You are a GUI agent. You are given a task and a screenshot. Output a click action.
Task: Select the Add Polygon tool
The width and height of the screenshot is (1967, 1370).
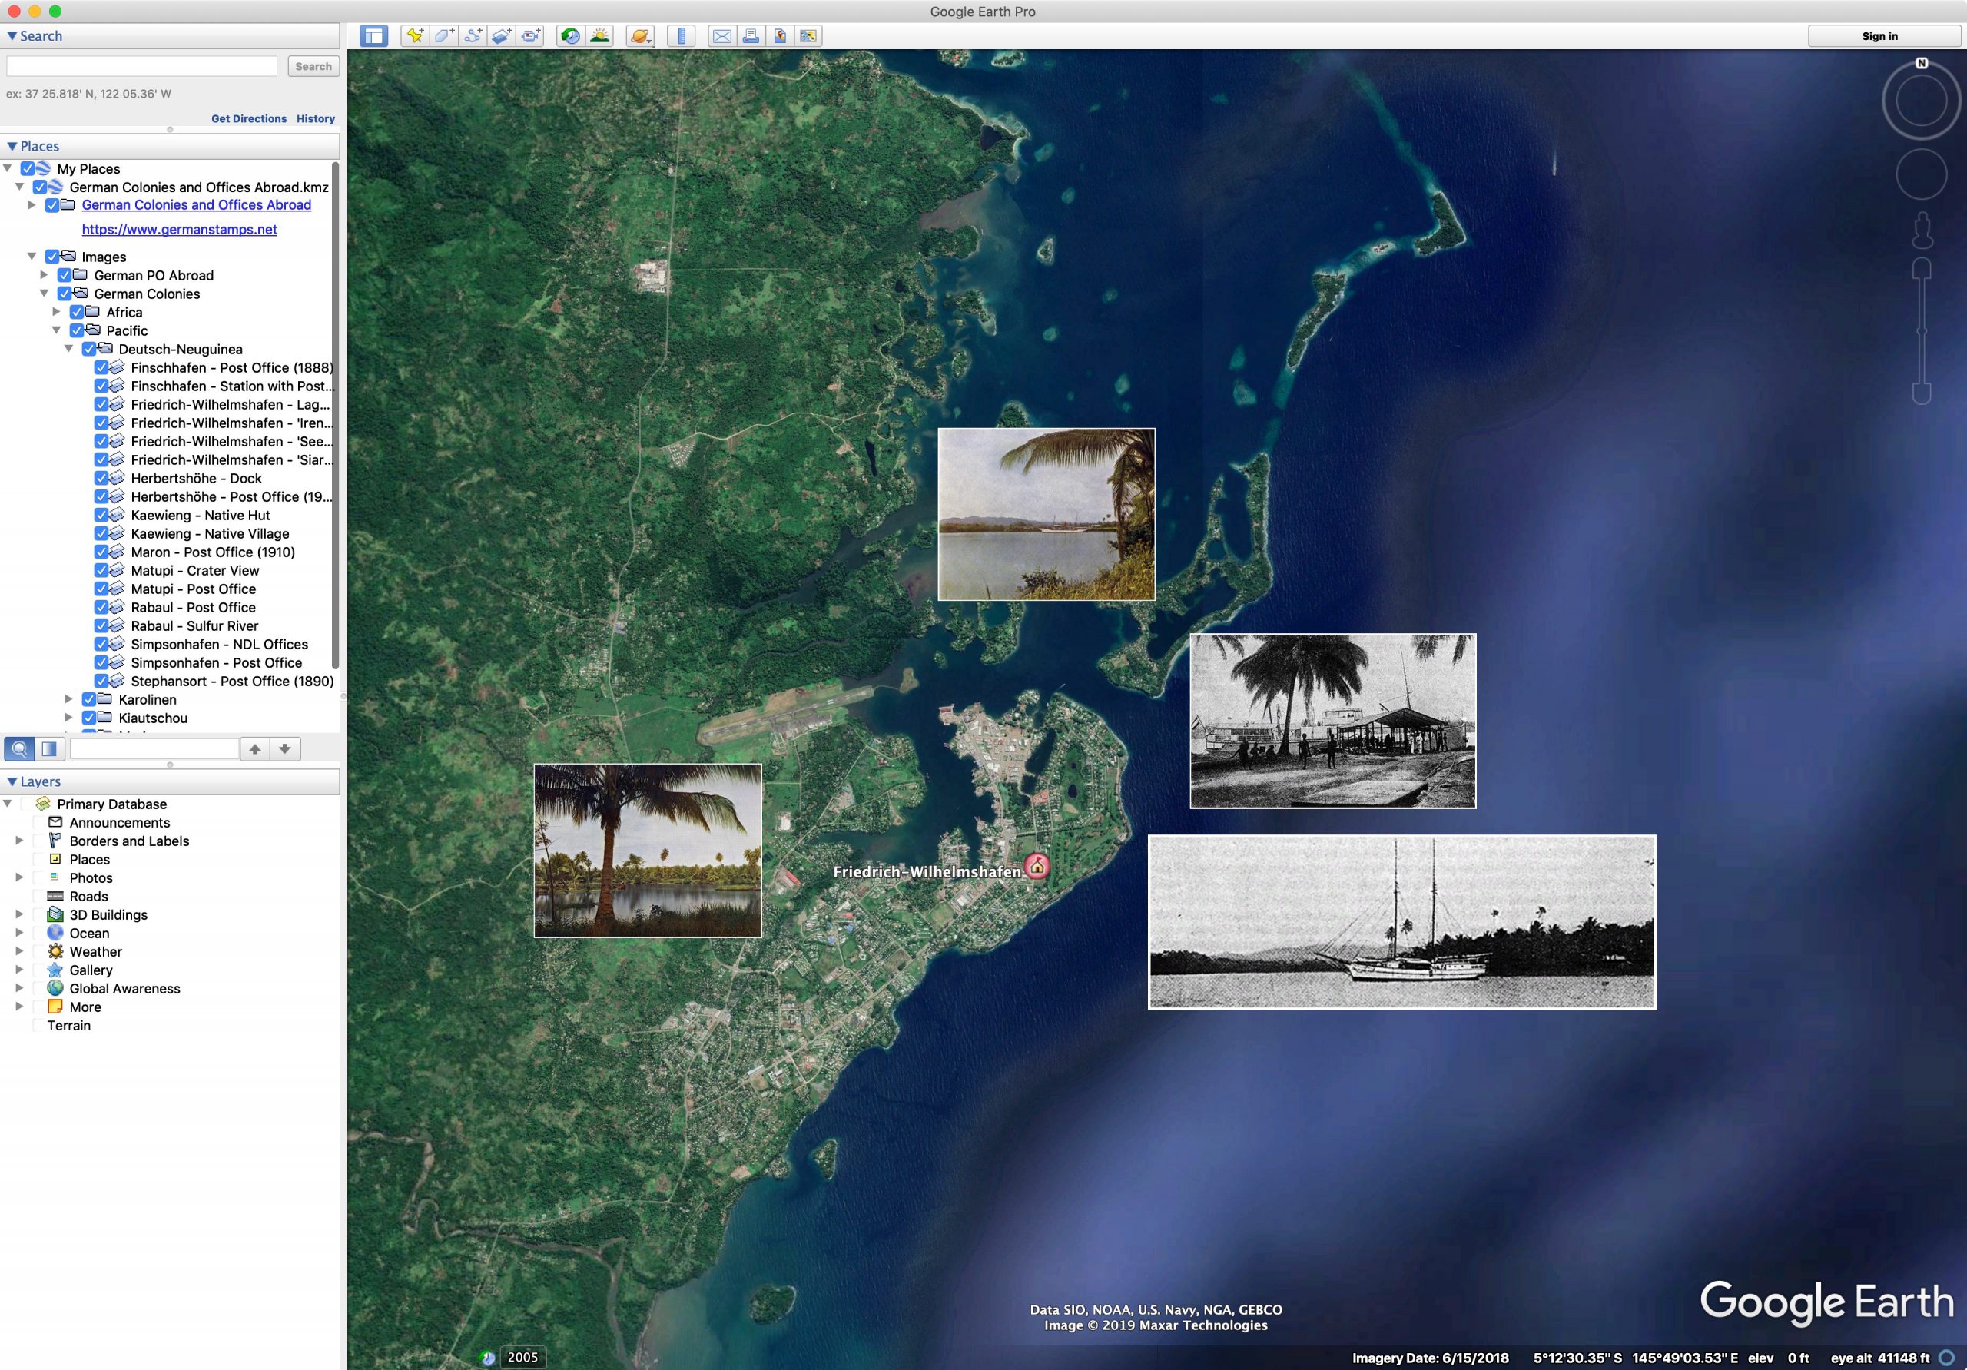point(444,36)
